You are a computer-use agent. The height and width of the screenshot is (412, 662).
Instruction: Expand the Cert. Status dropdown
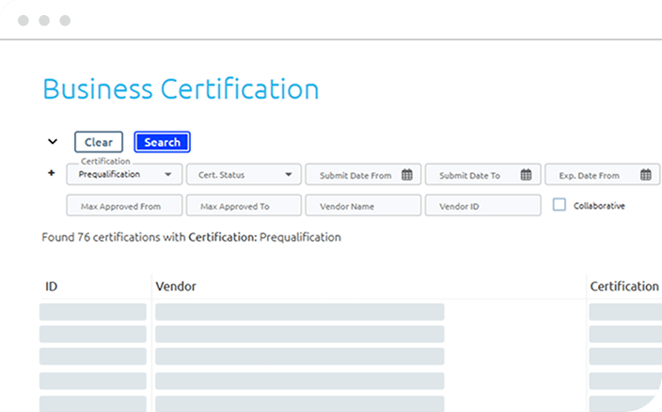244,175
